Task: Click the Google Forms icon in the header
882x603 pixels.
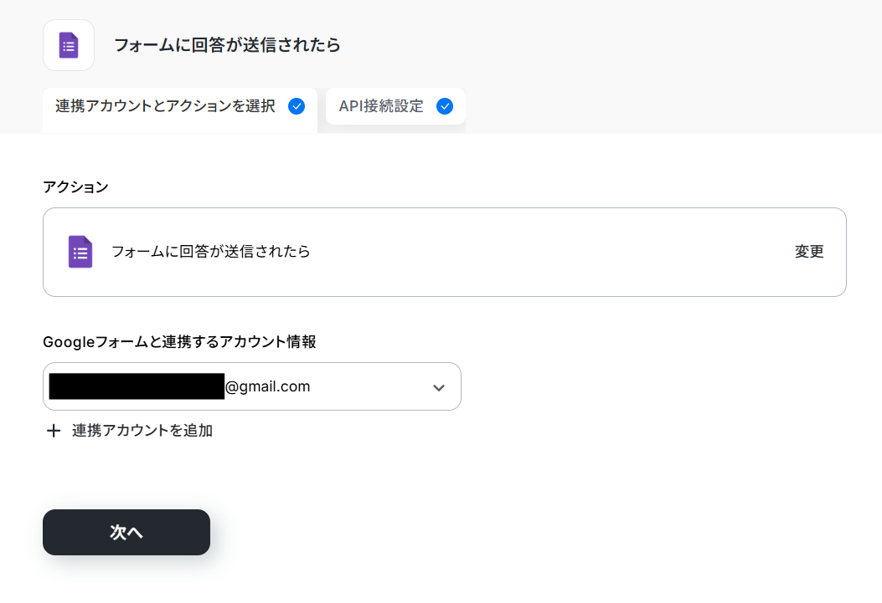Action: (x=69, y=45)
